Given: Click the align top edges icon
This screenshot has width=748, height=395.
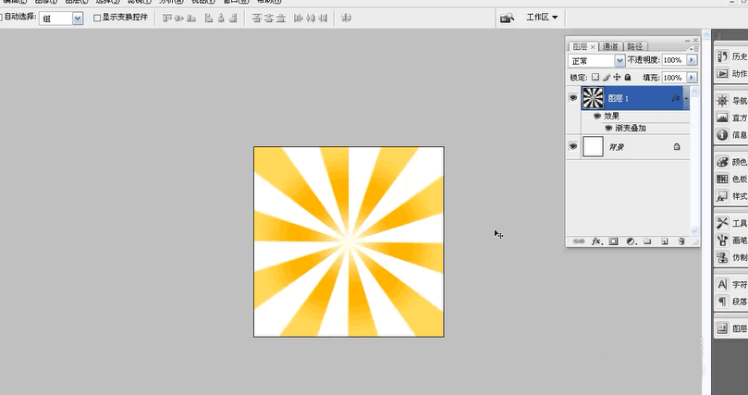Looking at the screenshot, I should point(166,19).
